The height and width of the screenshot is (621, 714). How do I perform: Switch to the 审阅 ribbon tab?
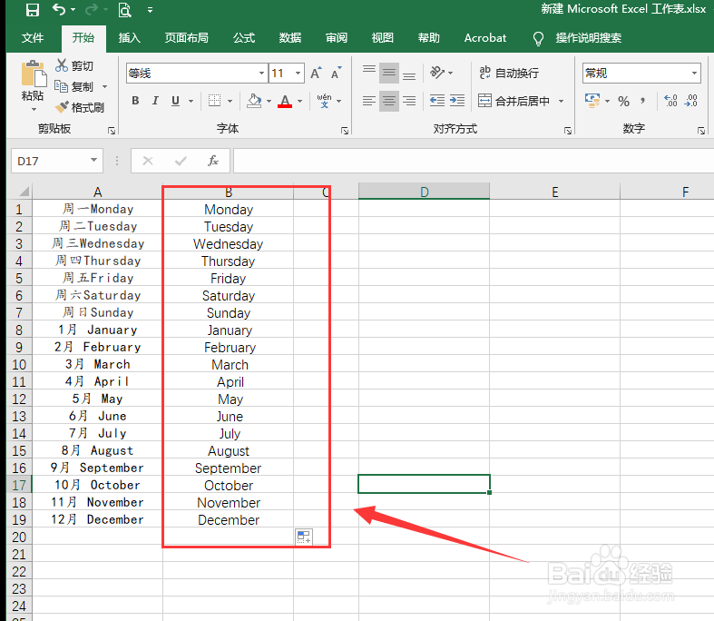coord(337,38)
